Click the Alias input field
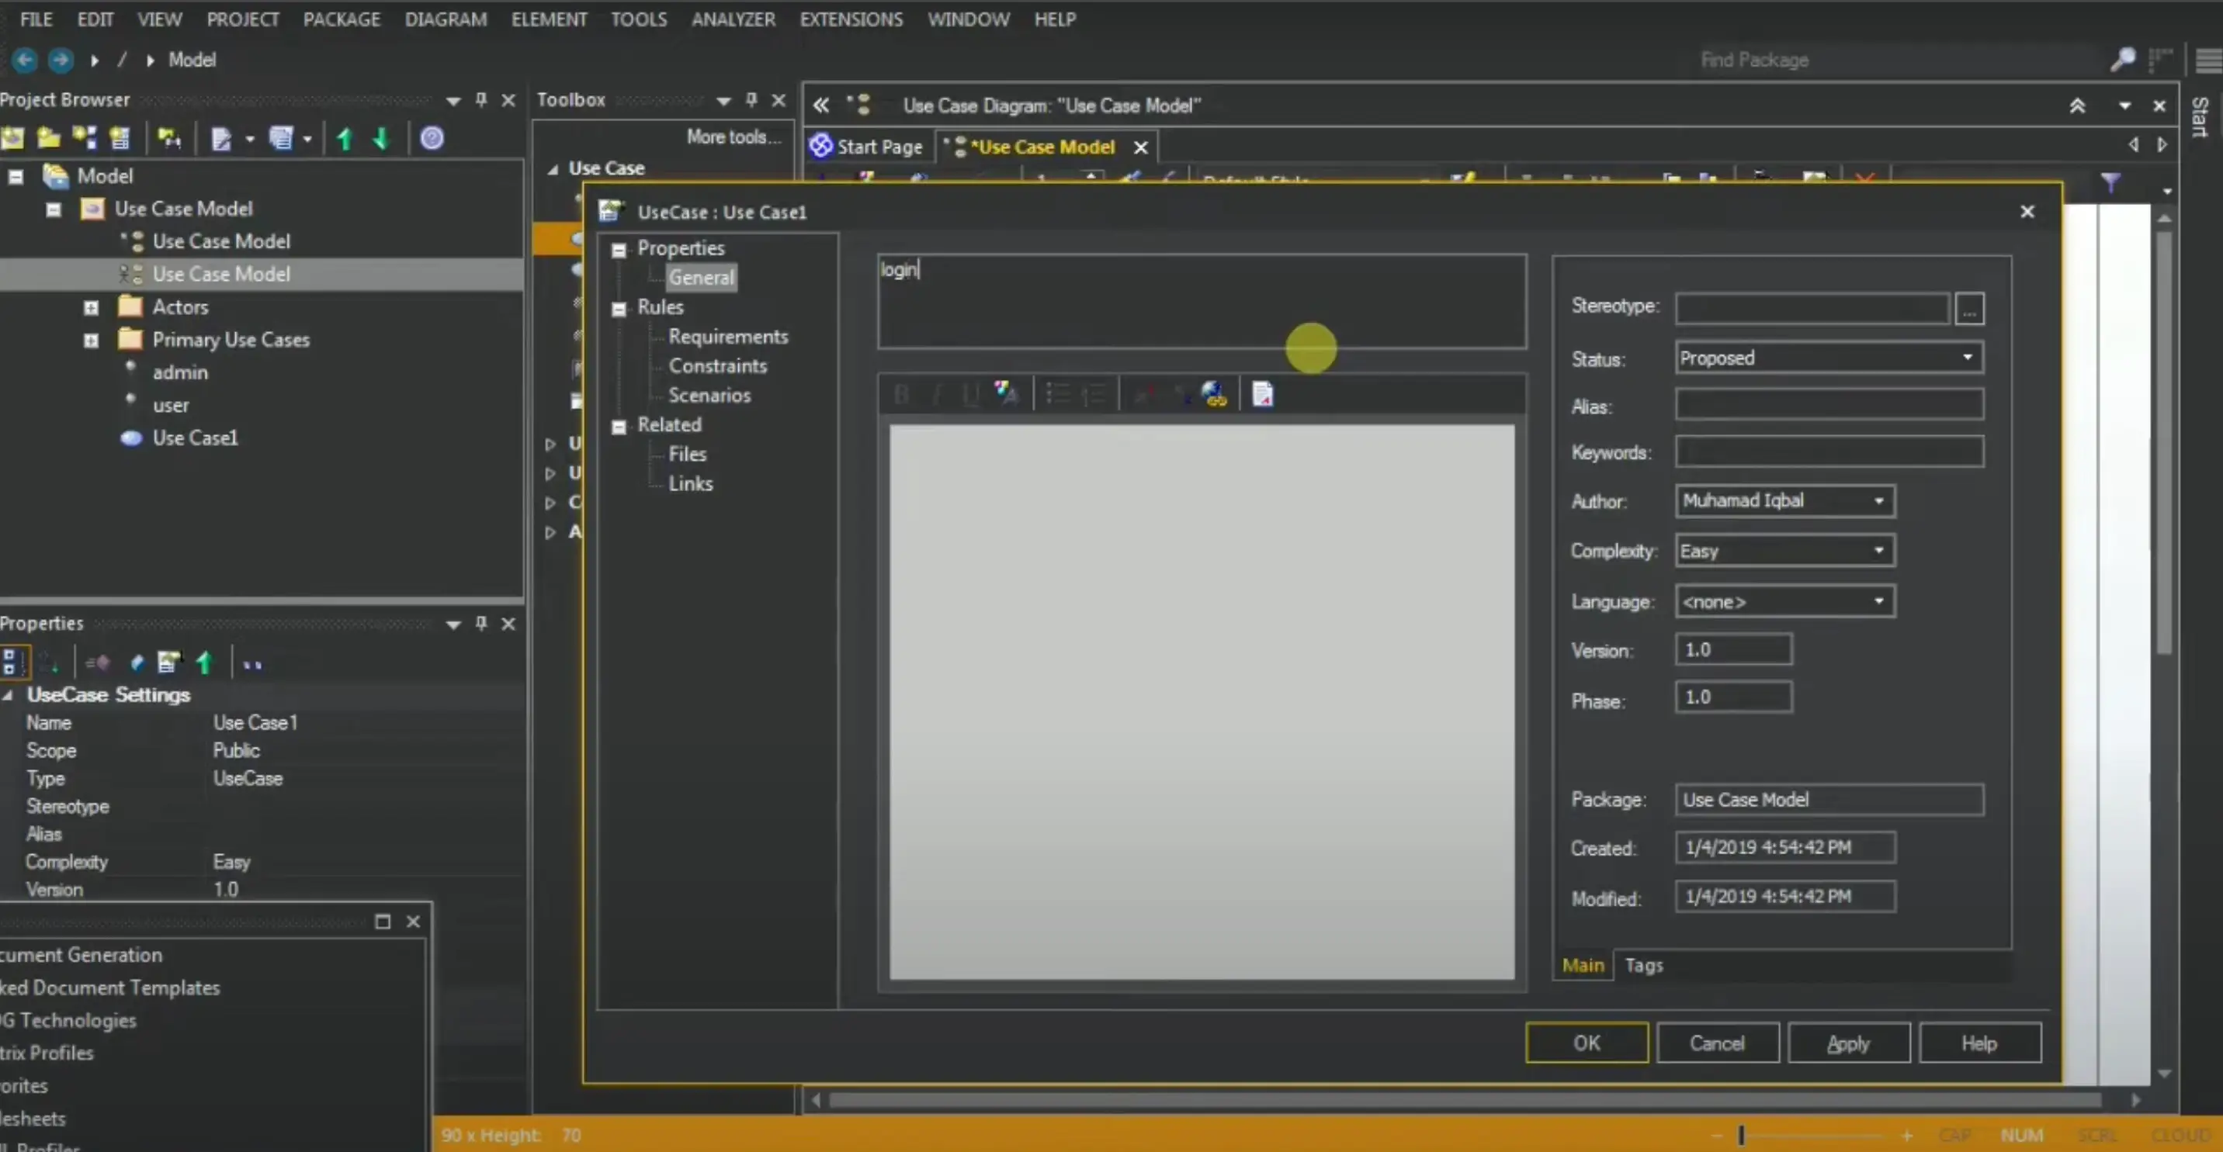This screenshot has width=2223, height=1152. point(1829,404)
